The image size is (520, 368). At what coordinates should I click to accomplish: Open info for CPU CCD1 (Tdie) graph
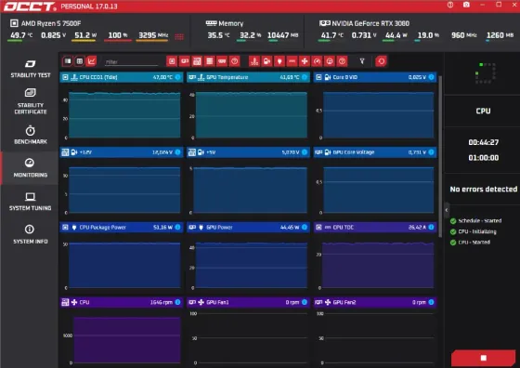click(x=177, y=77)
